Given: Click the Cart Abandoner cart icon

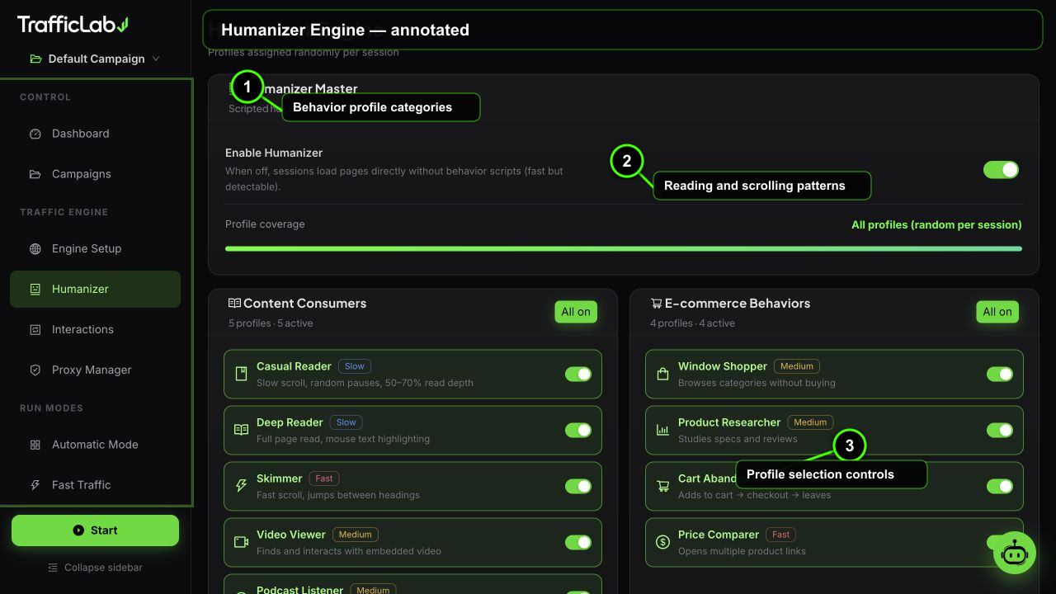Looking at the screenshot, I should [x=662, y=486].
